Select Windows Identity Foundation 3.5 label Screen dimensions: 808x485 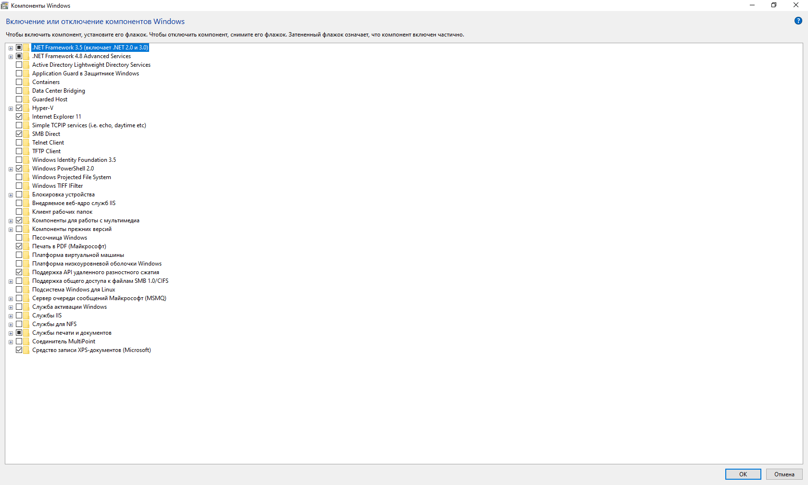pos(74,160)
